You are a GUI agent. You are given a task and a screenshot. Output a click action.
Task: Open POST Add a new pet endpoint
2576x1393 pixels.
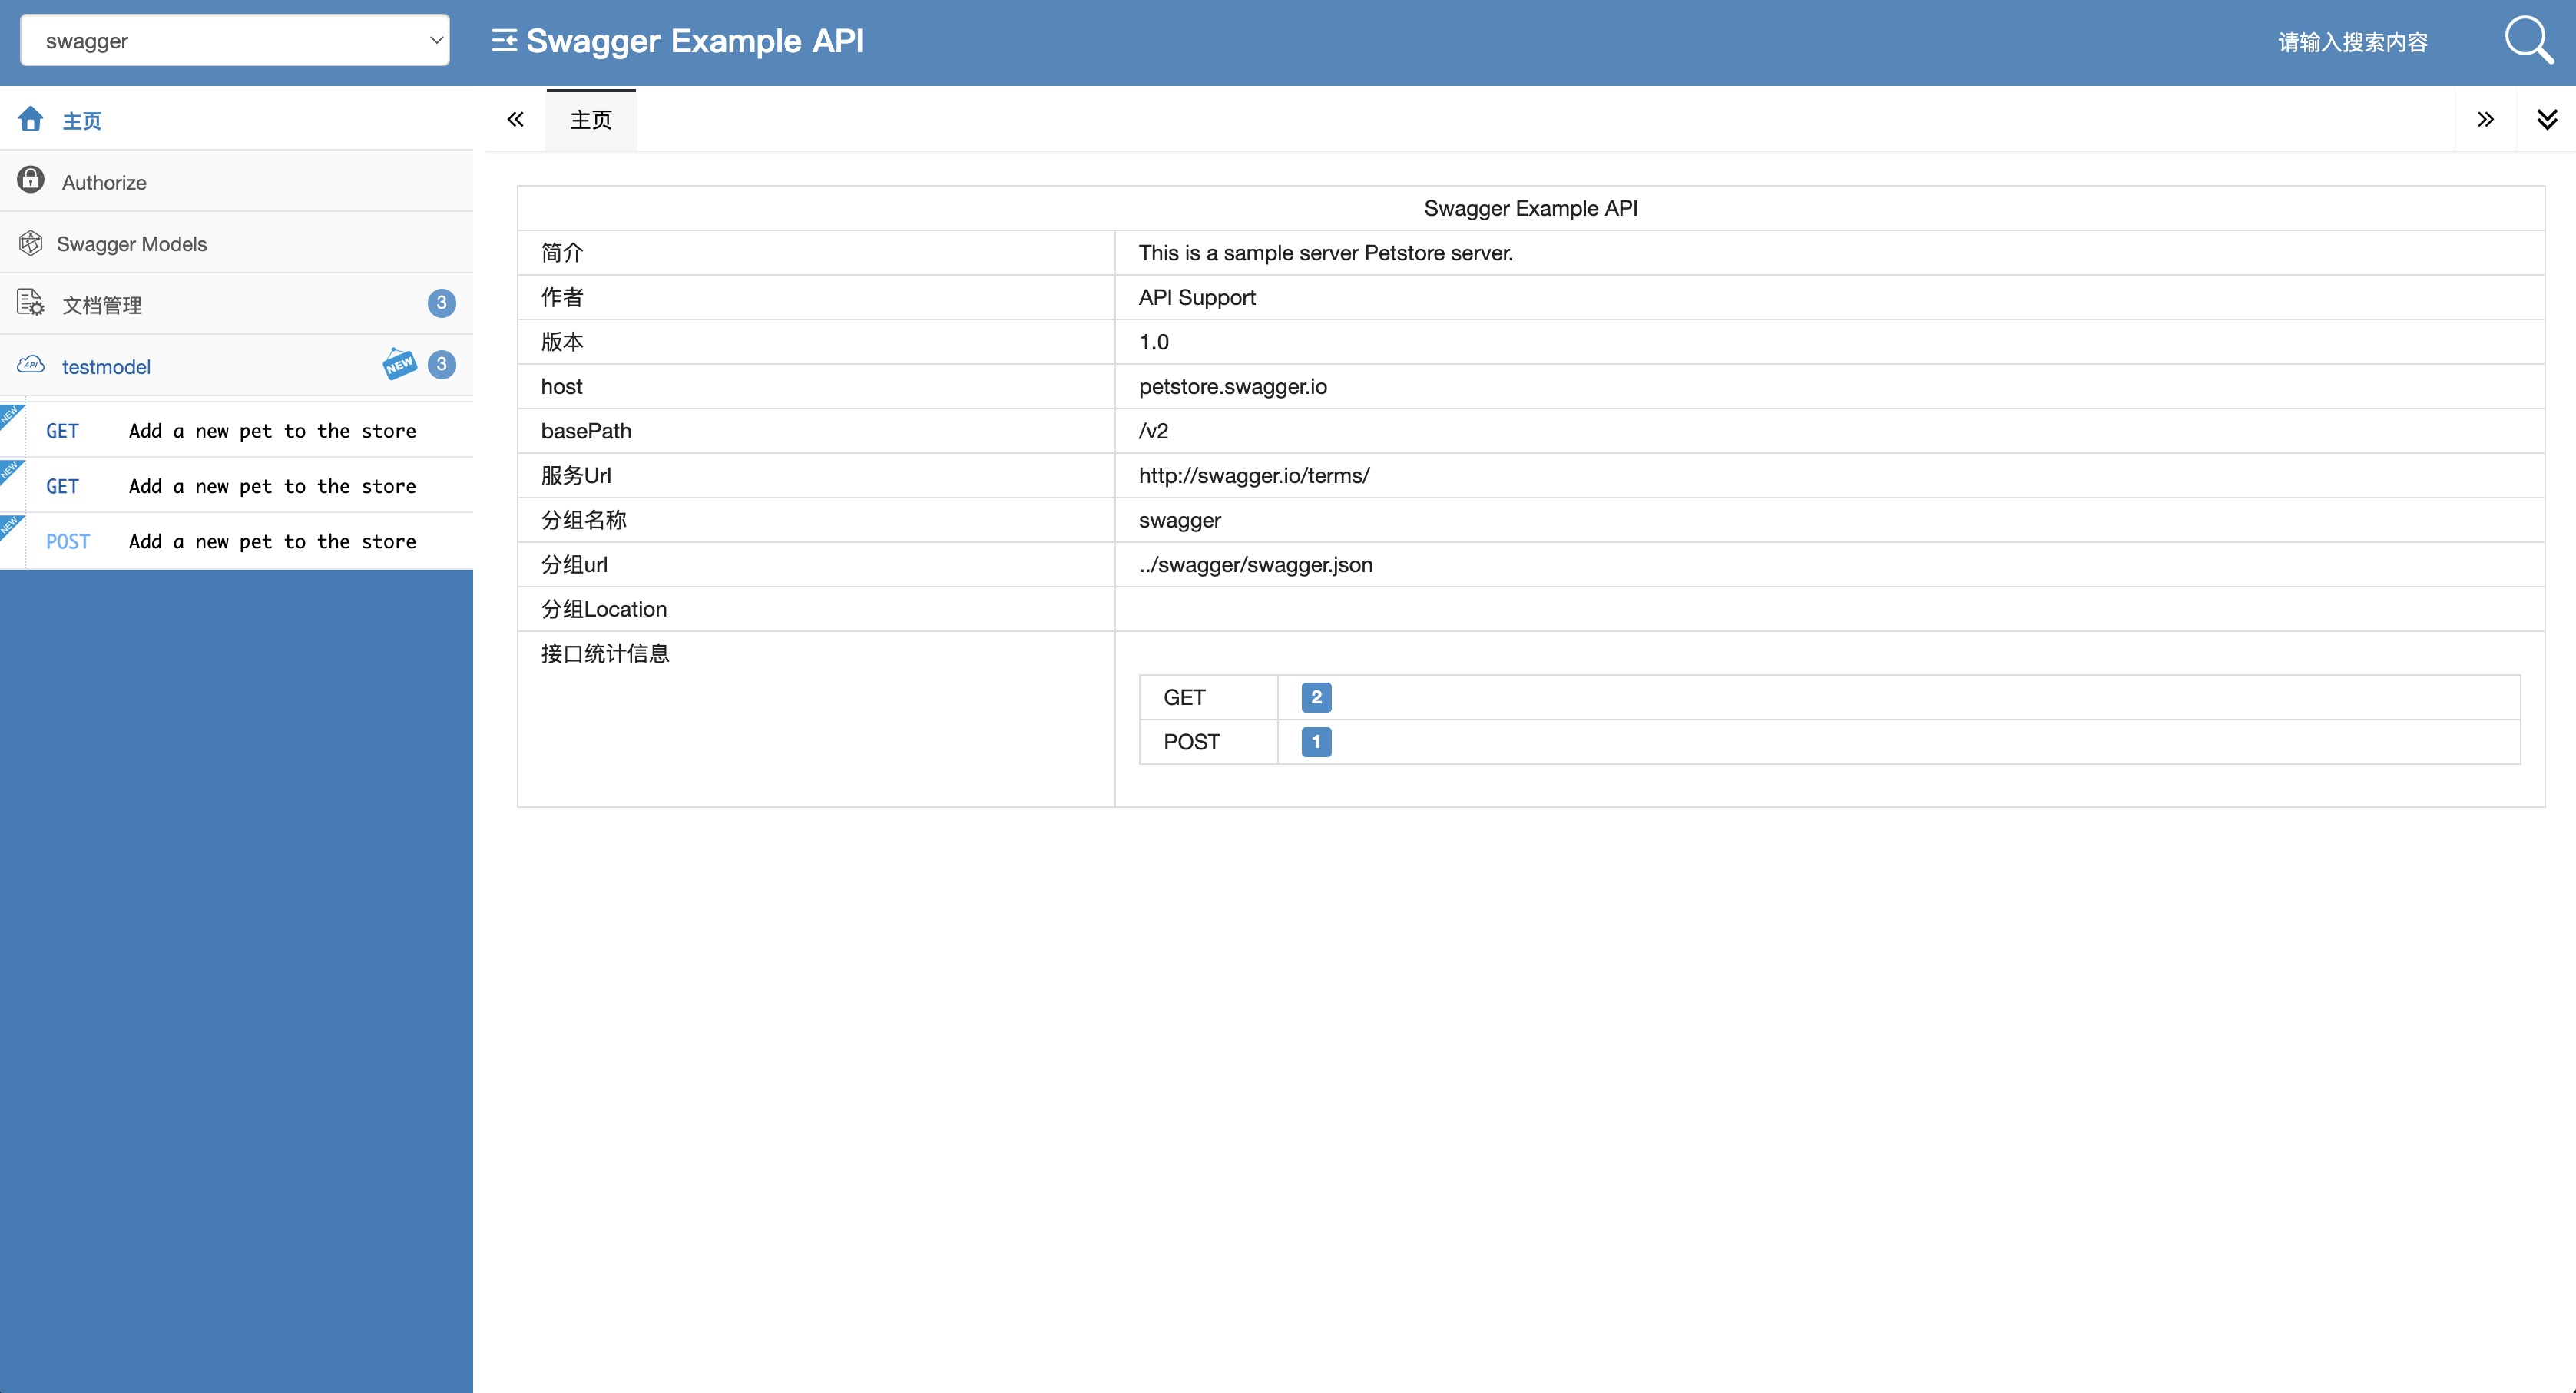point(271,542)
